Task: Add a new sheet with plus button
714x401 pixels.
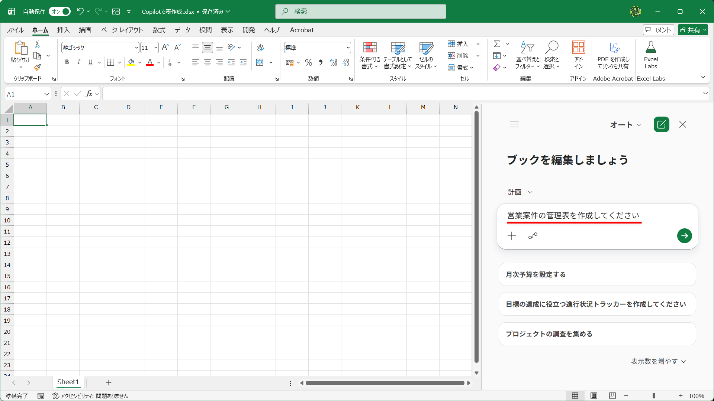Action: click(x=109, y=382)
